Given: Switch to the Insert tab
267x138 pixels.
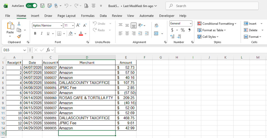Looking at the screenshot, I should (x=35, y=16).
